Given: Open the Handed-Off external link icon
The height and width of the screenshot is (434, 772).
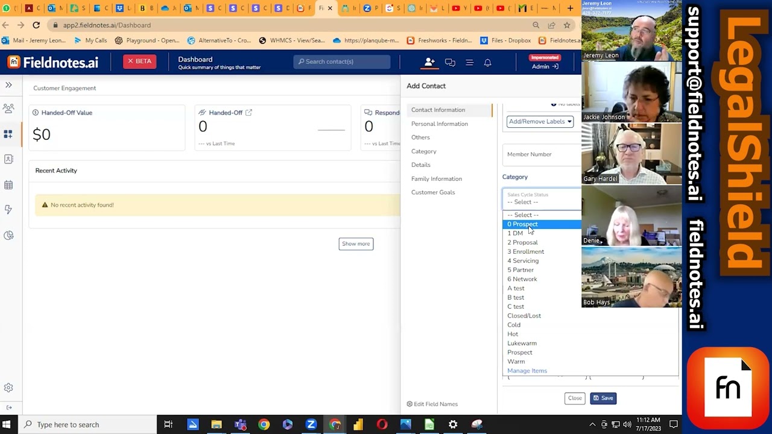Looking at the screenshot, I should pyautogui.click(x=248, y=113).
